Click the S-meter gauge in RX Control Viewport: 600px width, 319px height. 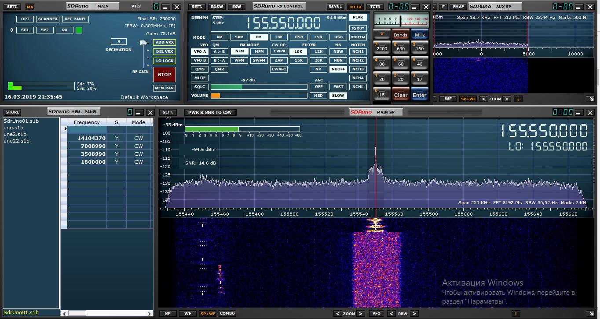point(400,20)
